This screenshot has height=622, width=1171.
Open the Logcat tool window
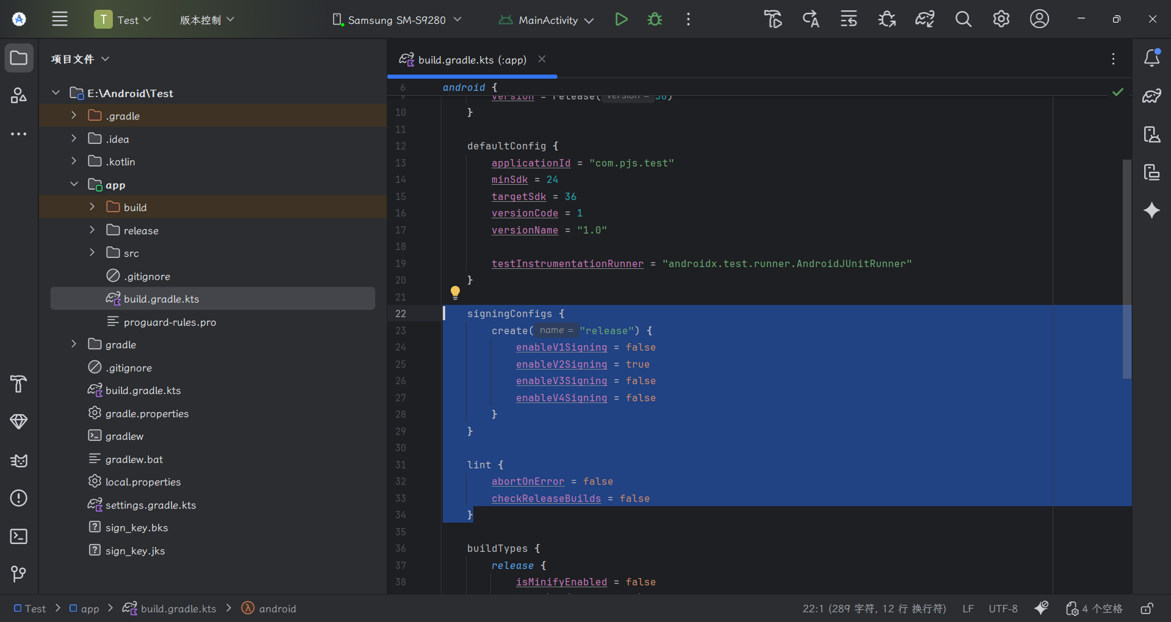pos(19,461)
